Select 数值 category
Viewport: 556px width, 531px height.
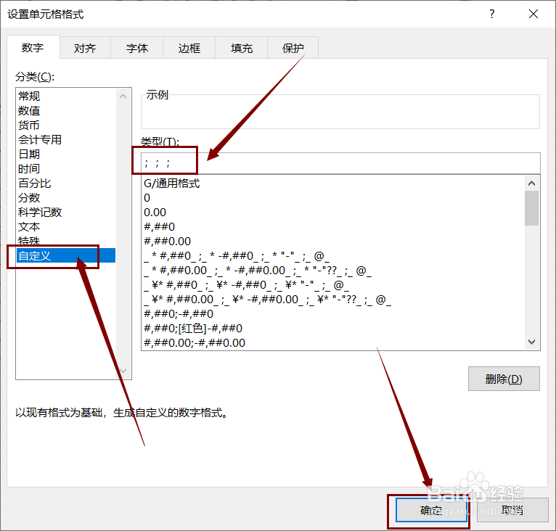pyautogui.click(x=66, y=110)
